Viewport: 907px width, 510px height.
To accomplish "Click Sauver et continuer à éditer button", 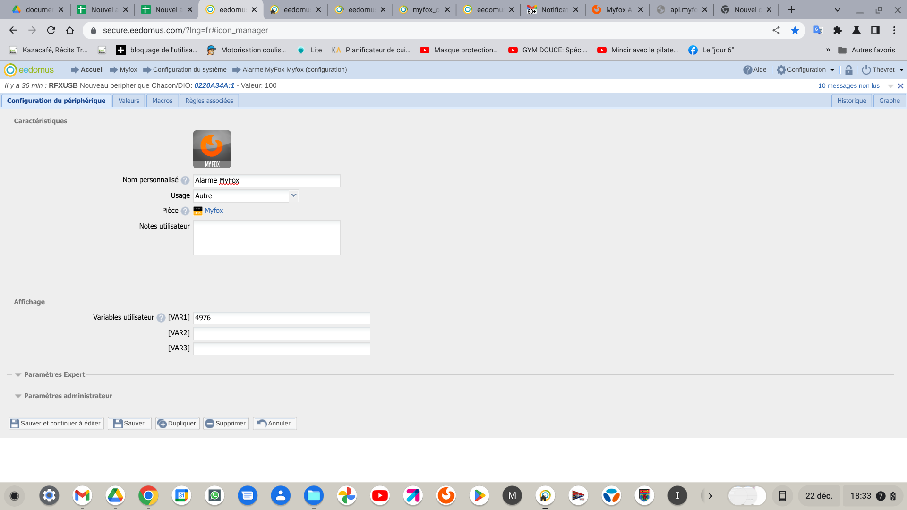I will pyautogui.click(x=56, y=424).
